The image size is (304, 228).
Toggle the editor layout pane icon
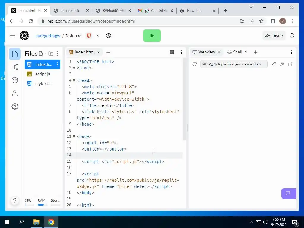172,52
